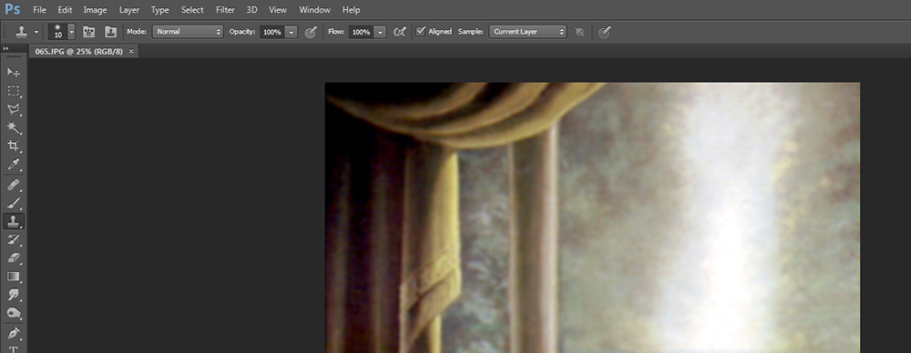Toggle the Clone Source panel icon

tap(111, 32)
